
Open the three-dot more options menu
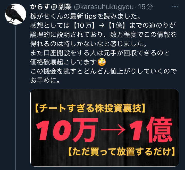(175, 7)
